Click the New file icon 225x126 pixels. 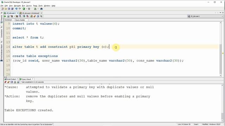[x=2, y=9]
